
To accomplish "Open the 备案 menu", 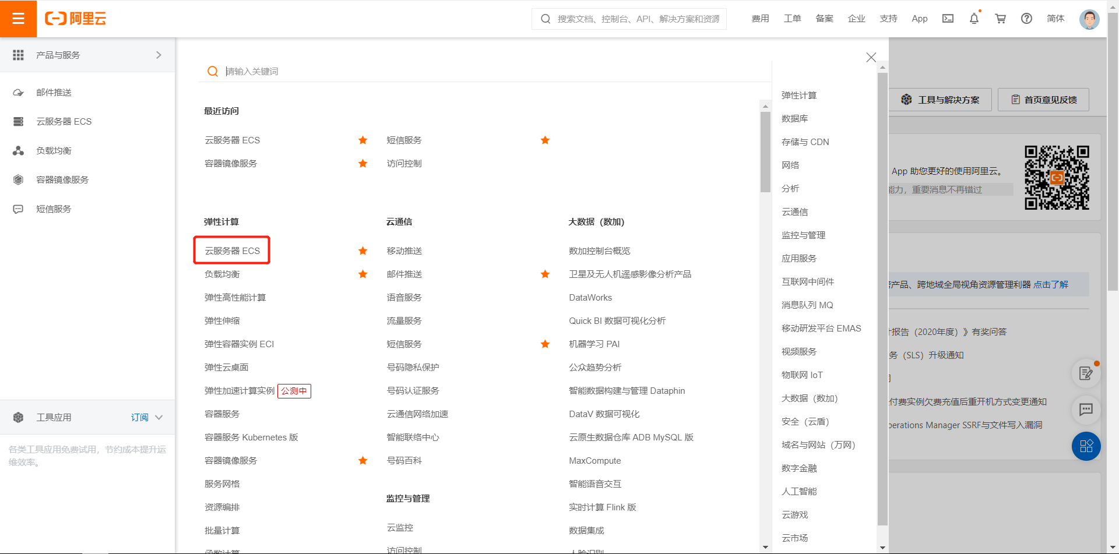I will (824, 19).
